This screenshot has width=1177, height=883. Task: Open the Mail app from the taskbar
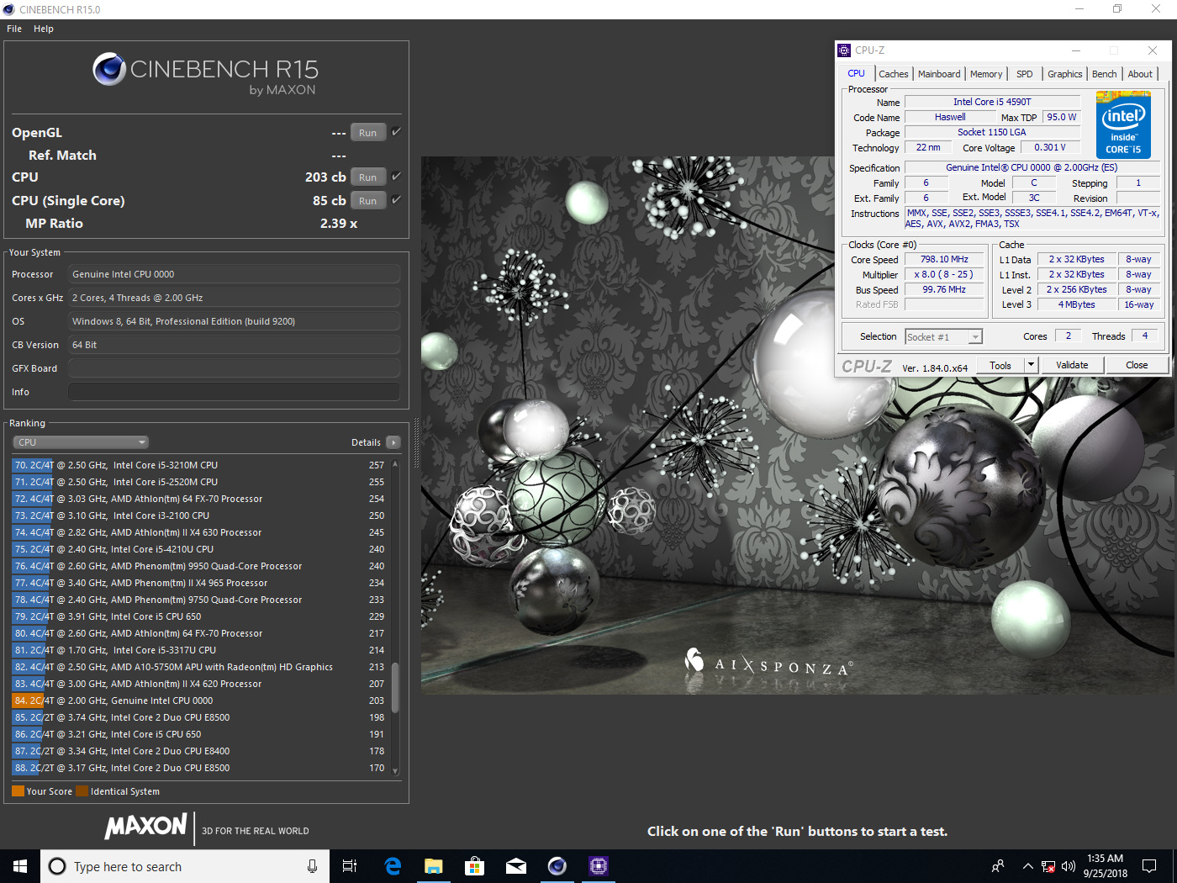[x=516, y=866]
